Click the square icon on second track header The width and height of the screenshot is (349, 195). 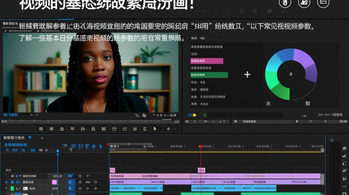80,182
